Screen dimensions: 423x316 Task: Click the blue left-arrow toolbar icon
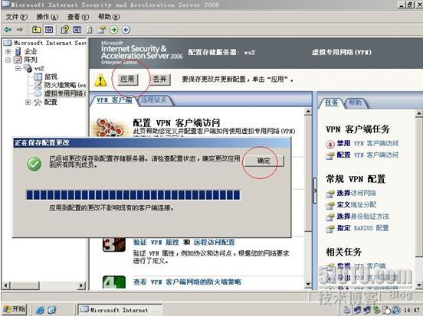[x=126, y=29]
